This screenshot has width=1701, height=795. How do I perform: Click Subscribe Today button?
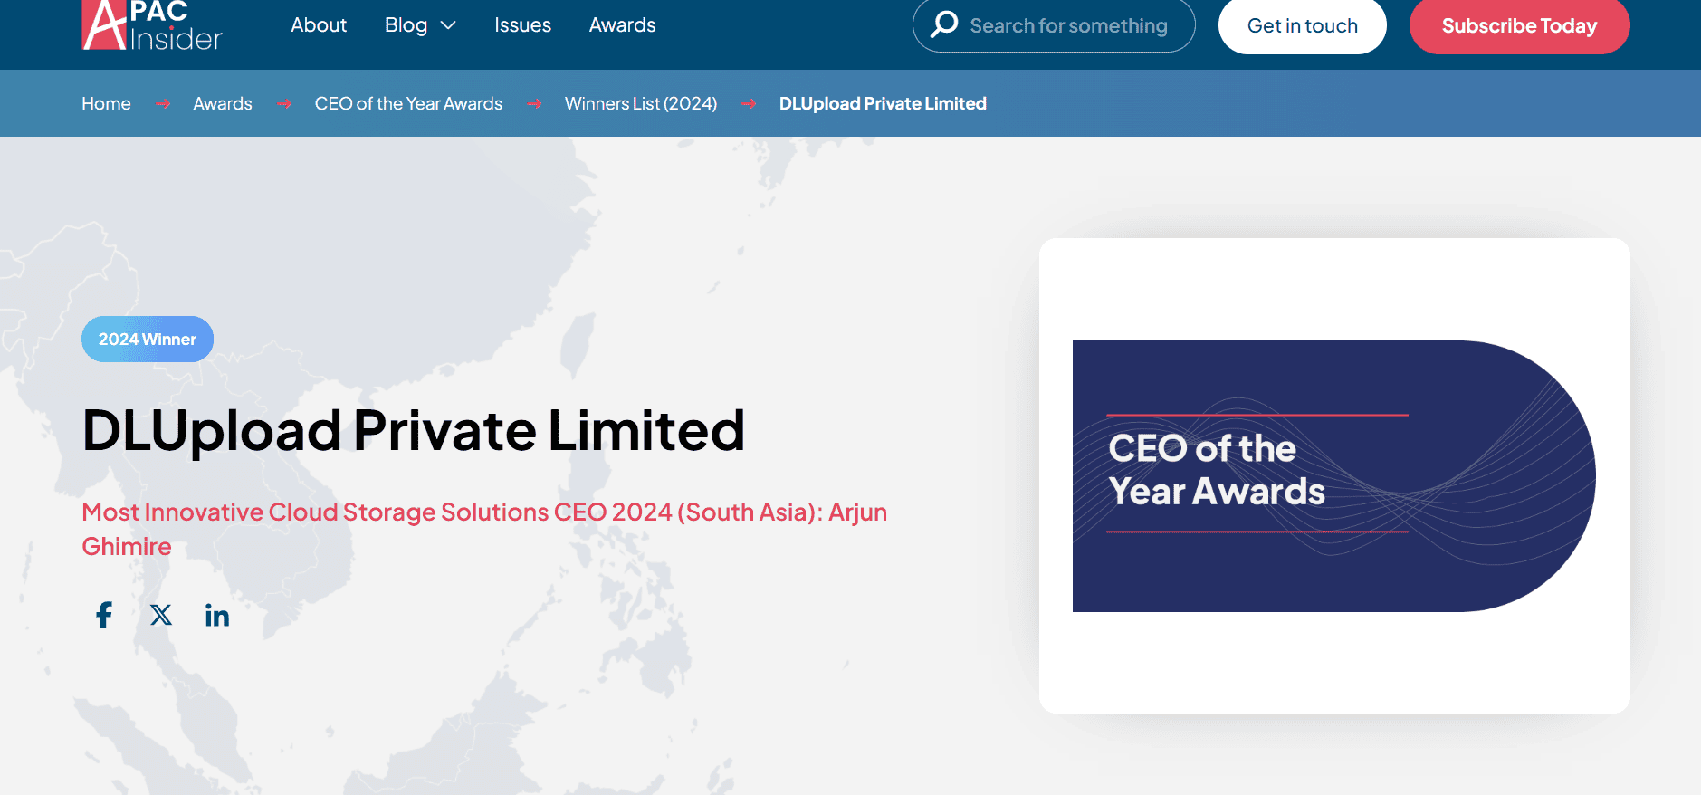1519,26
